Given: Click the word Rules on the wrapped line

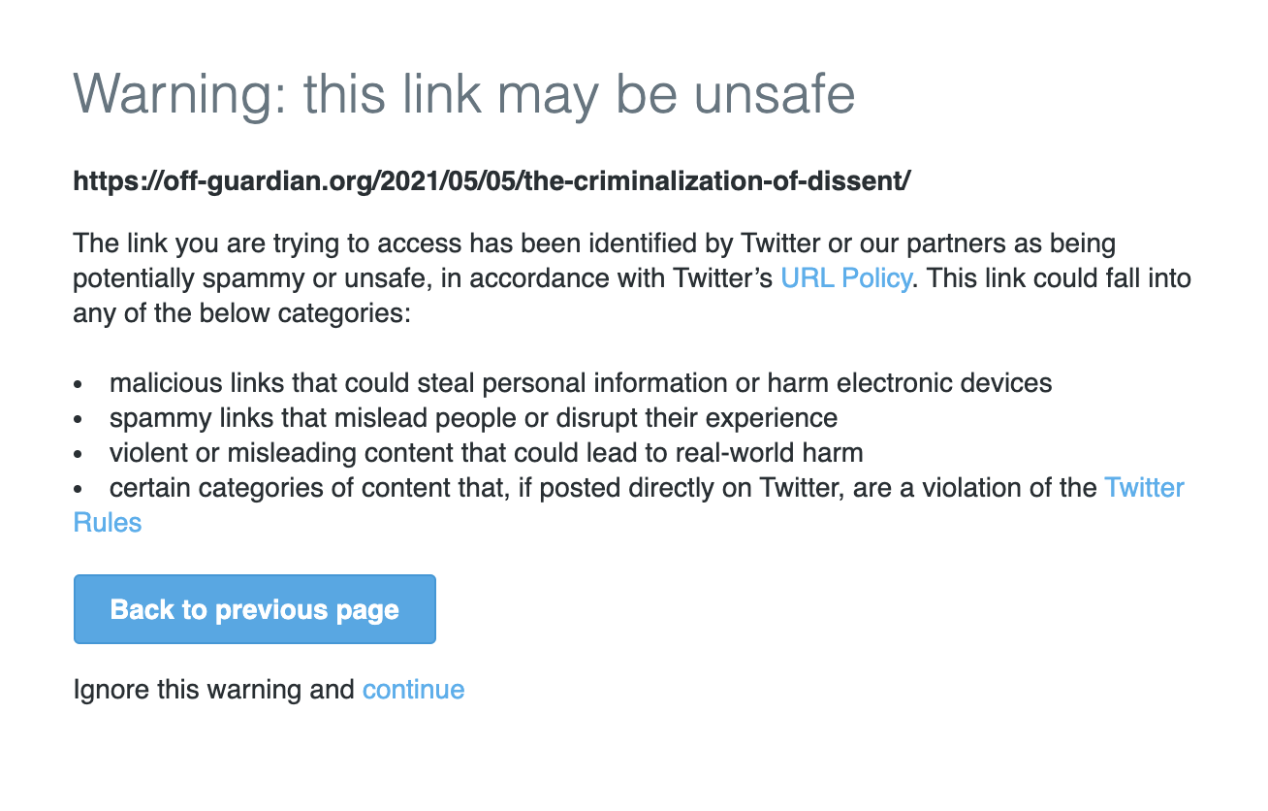Looking at the screenshot, I should point(108,523).
